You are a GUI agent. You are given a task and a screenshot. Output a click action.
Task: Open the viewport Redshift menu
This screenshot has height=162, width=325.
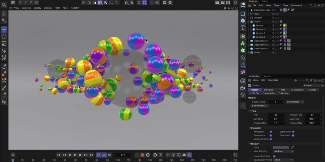coord(75,8)
